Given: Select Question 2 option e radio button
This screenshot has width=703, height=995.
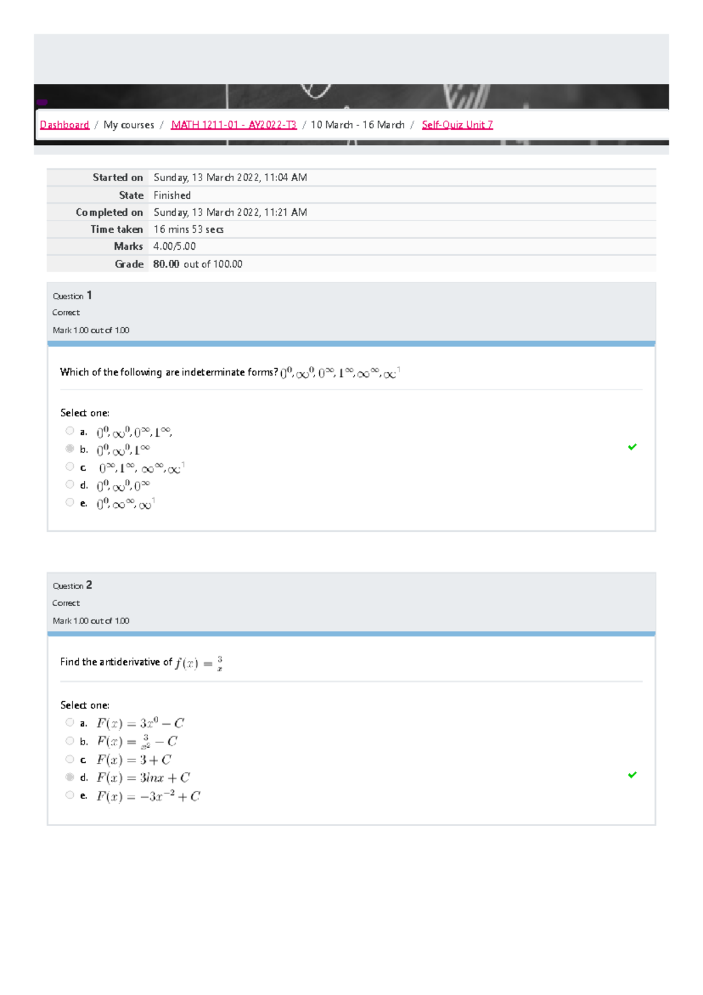Looking at the screenshot, I should pyautogui.click(x=70, y=795).
